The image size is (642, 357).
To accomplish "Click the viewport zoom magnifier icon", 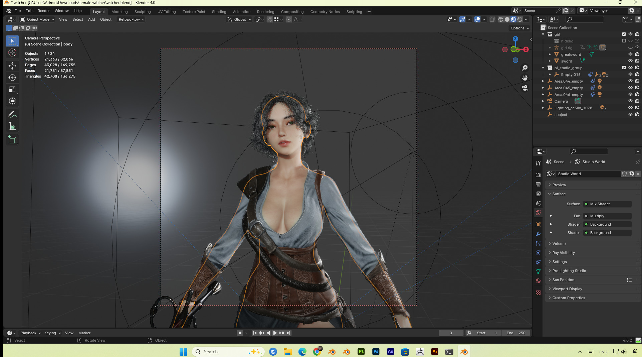I will (x=525, y=68).
